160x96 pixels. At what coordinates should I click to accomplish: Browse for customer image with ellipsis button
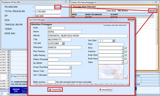tap(126, 77)
